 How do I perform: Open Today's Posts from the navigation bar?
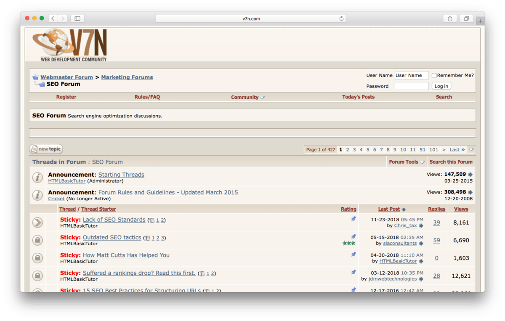coord(358,97)
